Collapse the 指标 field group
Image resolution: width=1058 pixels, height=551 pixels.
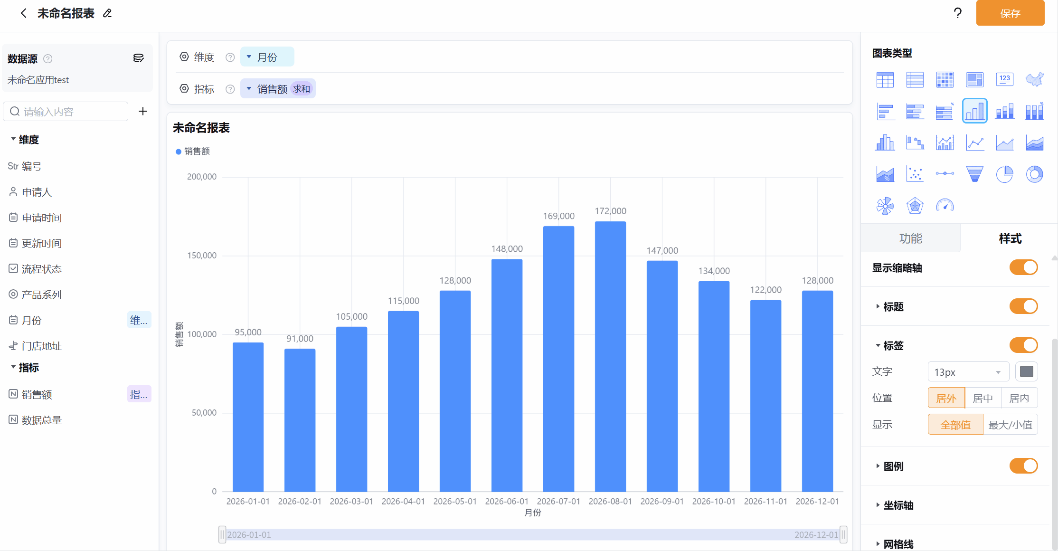click(x=13, y=367)
